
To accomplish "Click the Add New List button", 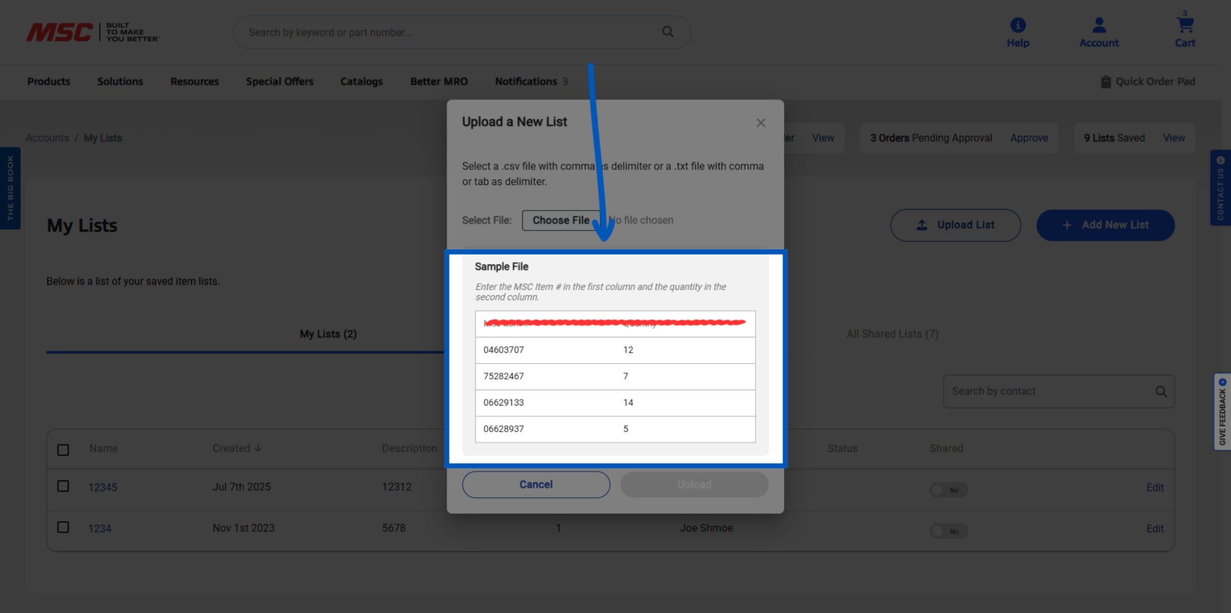I will [x=1105, y=225].
